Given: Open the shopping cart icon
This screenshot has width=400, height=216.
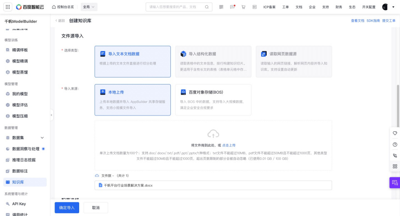Looking at the screenshot, I should [243, 7].
